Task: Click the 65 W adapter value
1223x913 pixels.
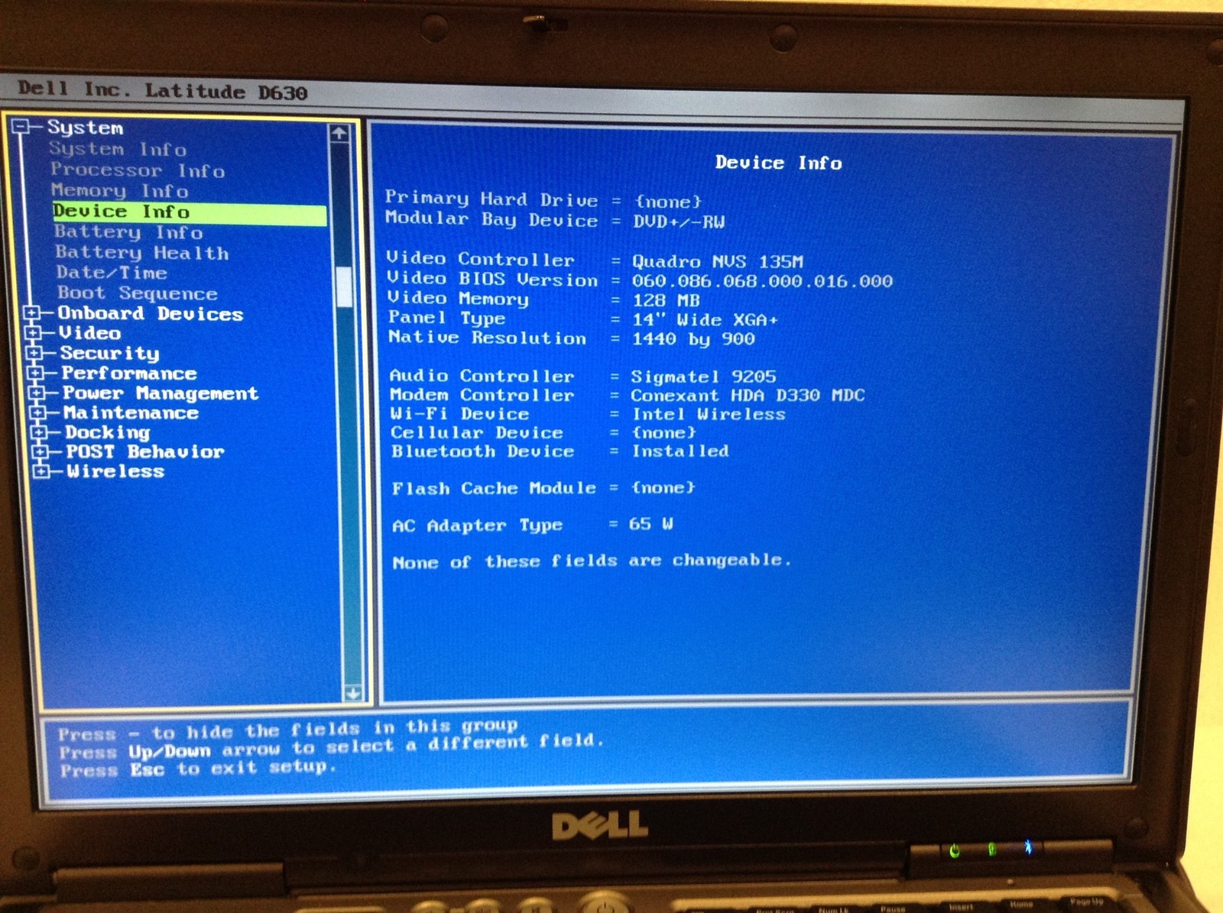Action: pos(650,524)
